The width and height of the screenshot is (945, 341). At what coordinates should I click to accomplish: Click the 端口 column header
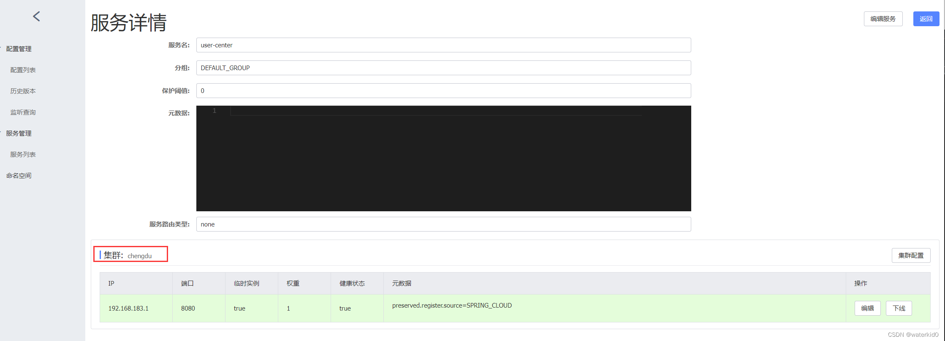click(199, 284)
